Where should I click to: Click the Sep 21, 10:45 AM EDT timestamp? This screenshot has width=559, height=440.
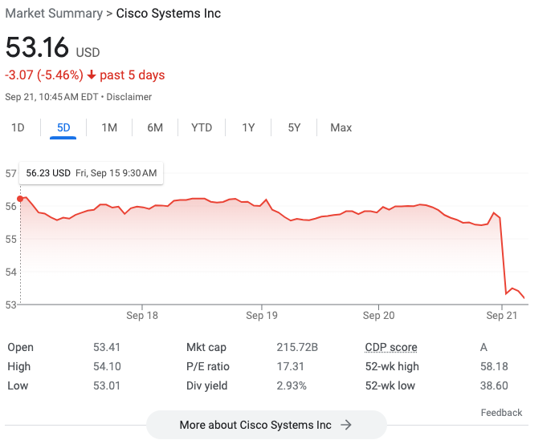51,97
